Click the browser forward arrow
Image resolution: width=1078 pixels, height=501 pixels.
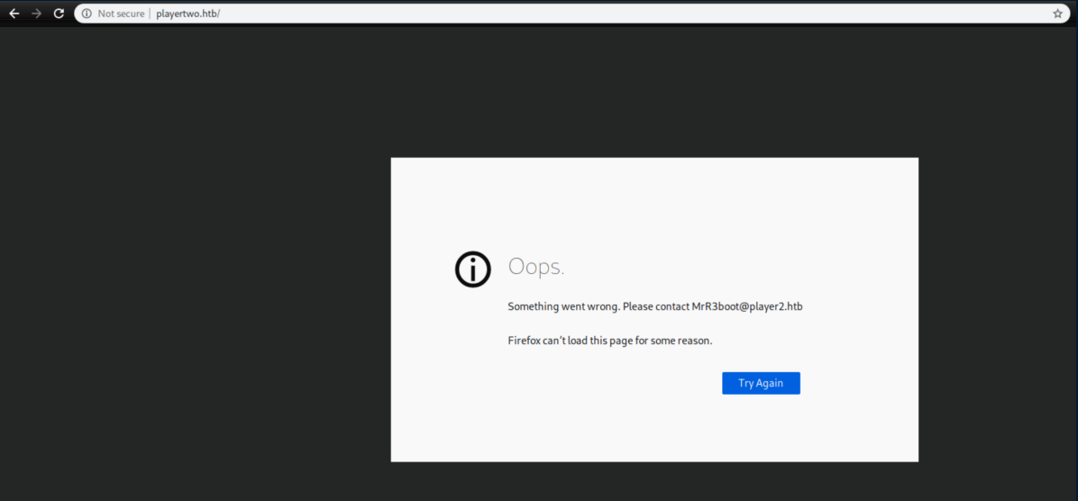click(36, 14)
